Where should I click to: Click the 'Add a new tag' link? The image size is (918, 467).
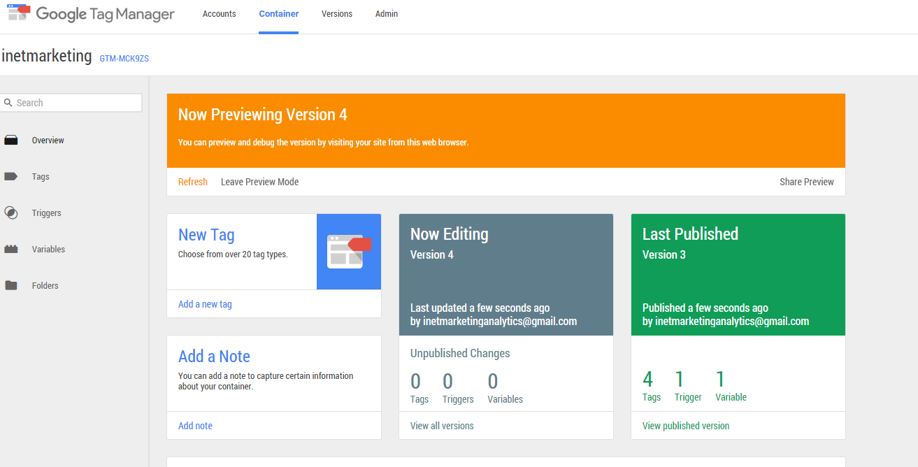(x=205, y=304)
